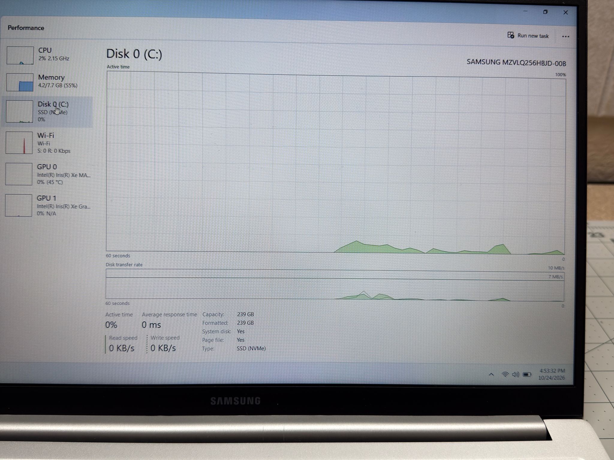Click the Run new task button
The width and height of the screenshot is (614, 460).
coord(528,36)
